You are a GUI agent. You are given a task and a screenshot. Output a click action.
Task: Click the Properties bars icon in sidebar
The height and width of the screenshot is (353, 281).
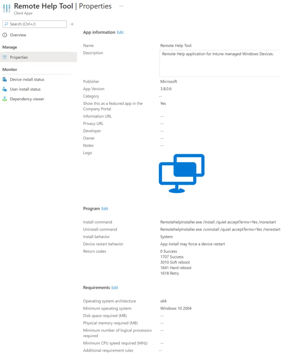[x=5, y=57]
